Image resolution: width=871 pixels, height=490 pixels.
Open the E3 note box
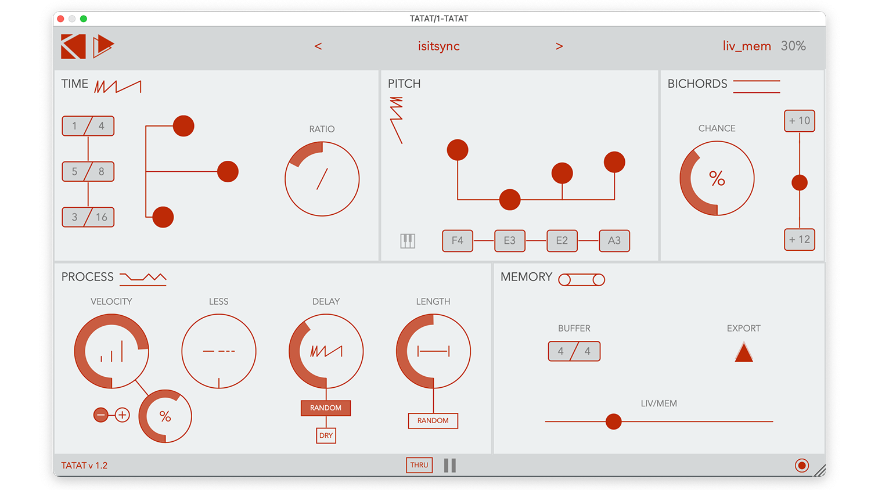[510, 240]
